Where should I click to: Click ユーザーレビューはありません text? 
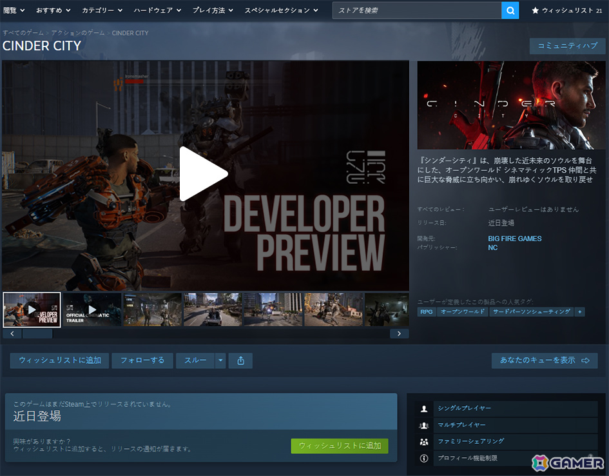coord(533,210)
